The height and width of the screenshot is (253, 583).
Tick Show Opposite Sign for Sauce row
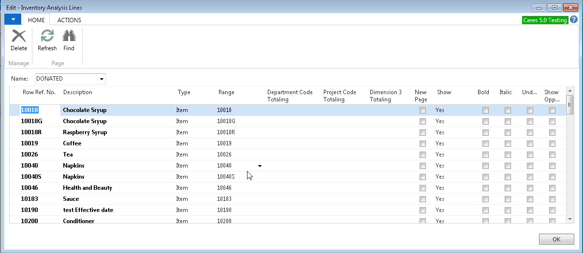[552, 199]
